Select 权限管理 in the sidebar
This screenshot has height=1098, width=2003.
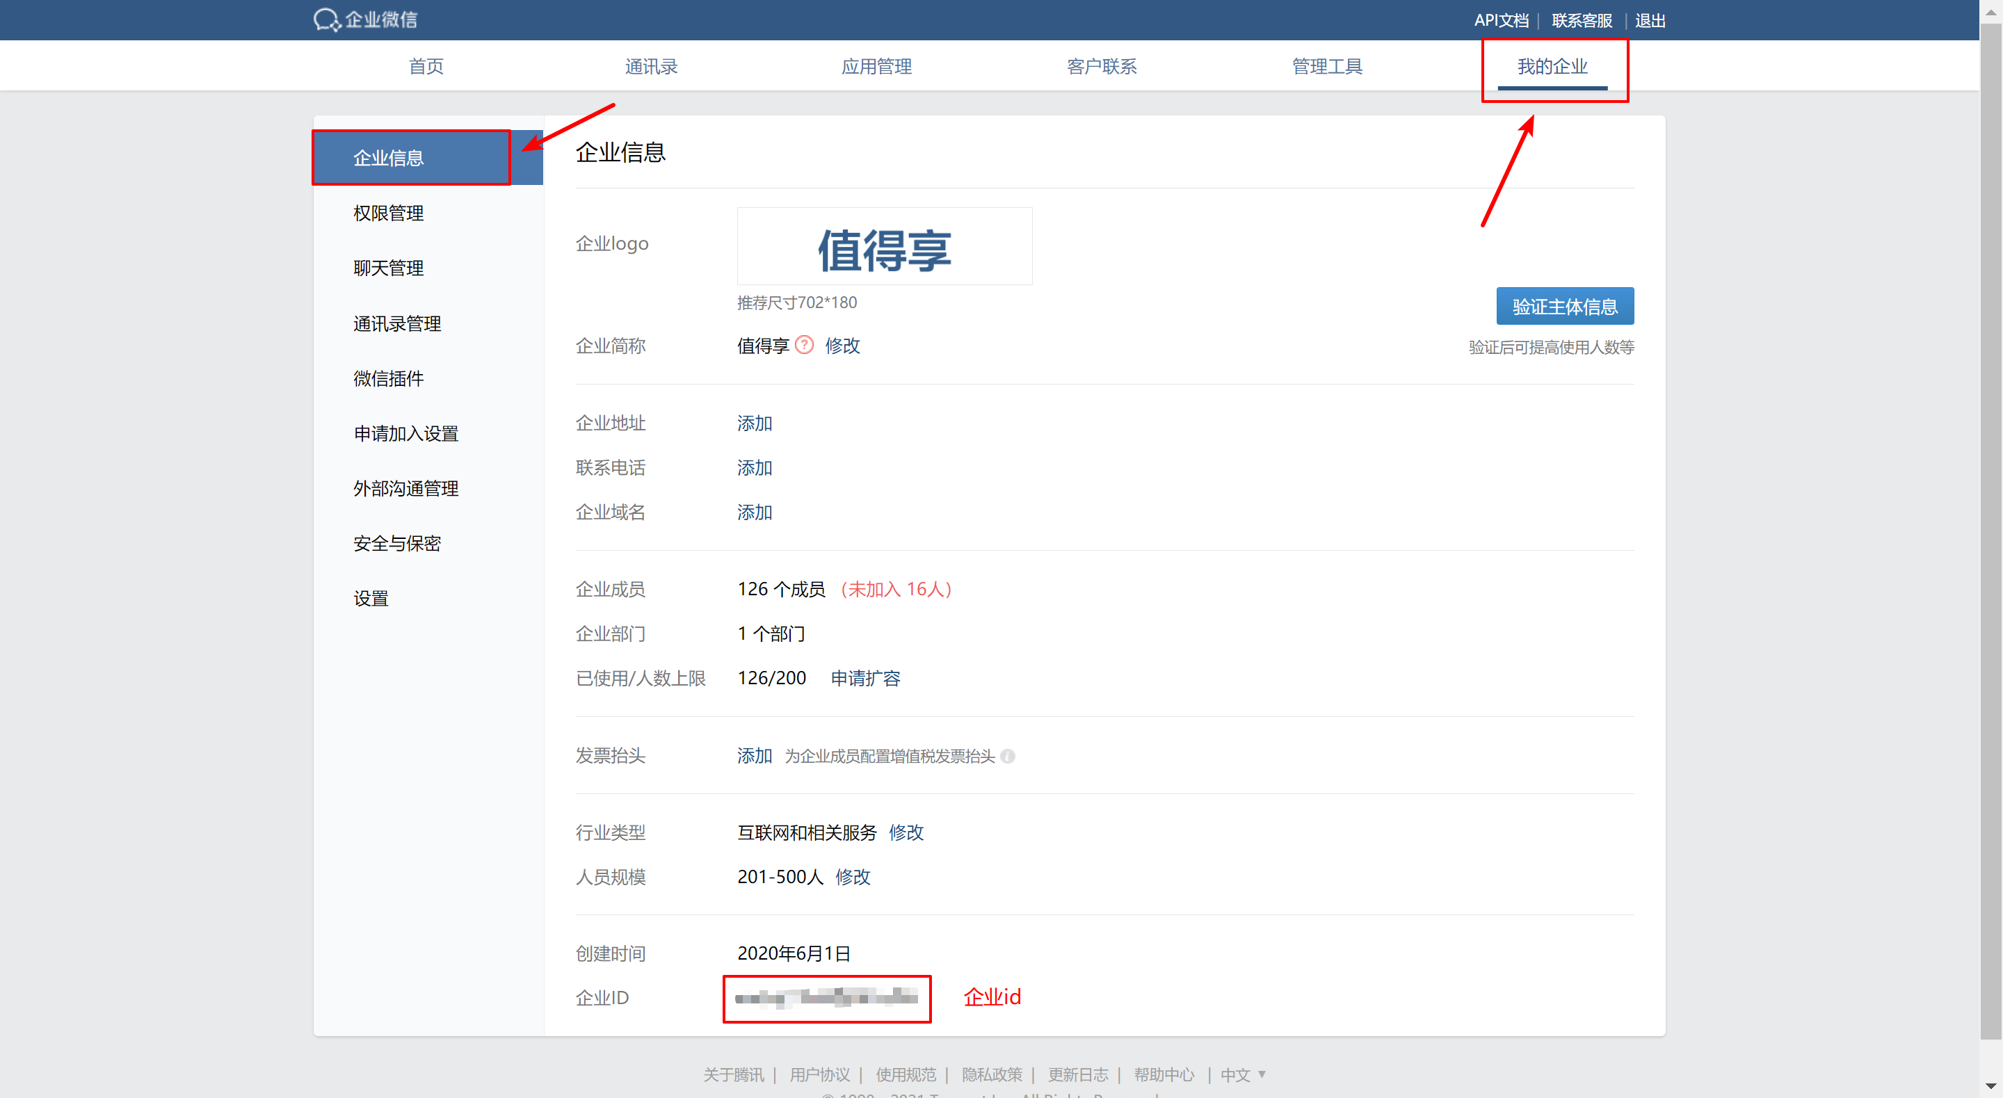coord(388,213)
